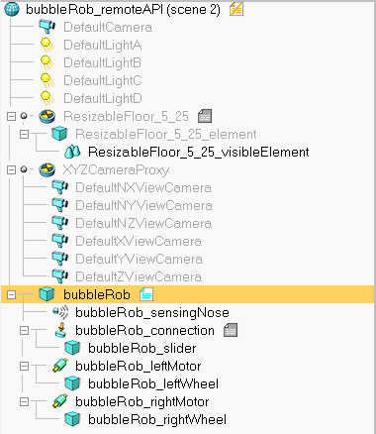Select ResizableFloor_5_25_visibleElement in hierarchy
The width and height of the screenshot is (376, 434).
click(199, 152)
